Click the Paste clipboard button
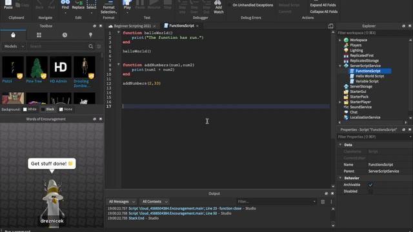413x232 pixels. click(8, 5)
